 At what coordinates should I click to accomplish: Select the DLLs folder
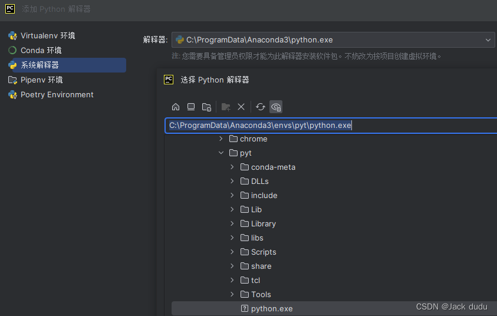coord(255,181)
